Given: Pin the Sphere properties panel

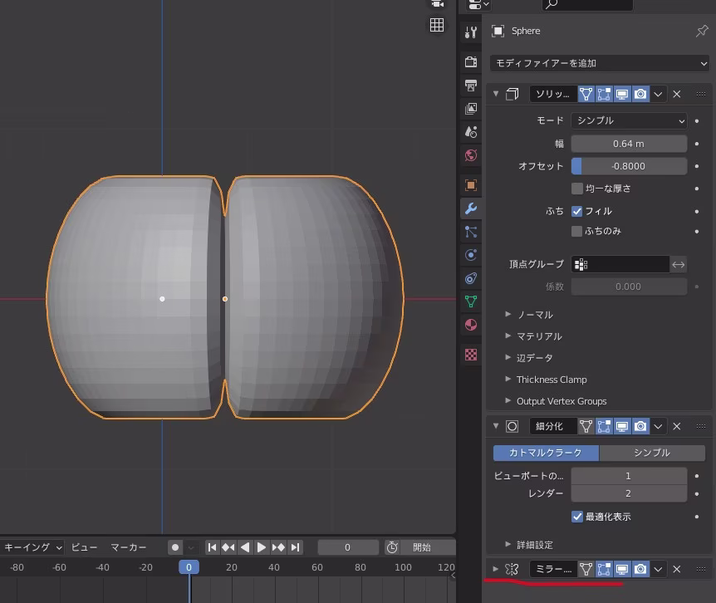Looking at the screenshot, I should coord(702,31).
